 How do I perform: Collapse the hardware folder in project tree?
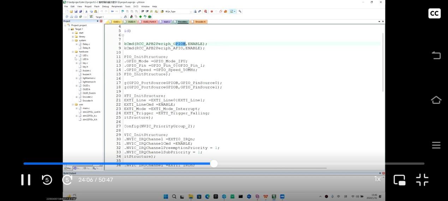coord(73,52)
